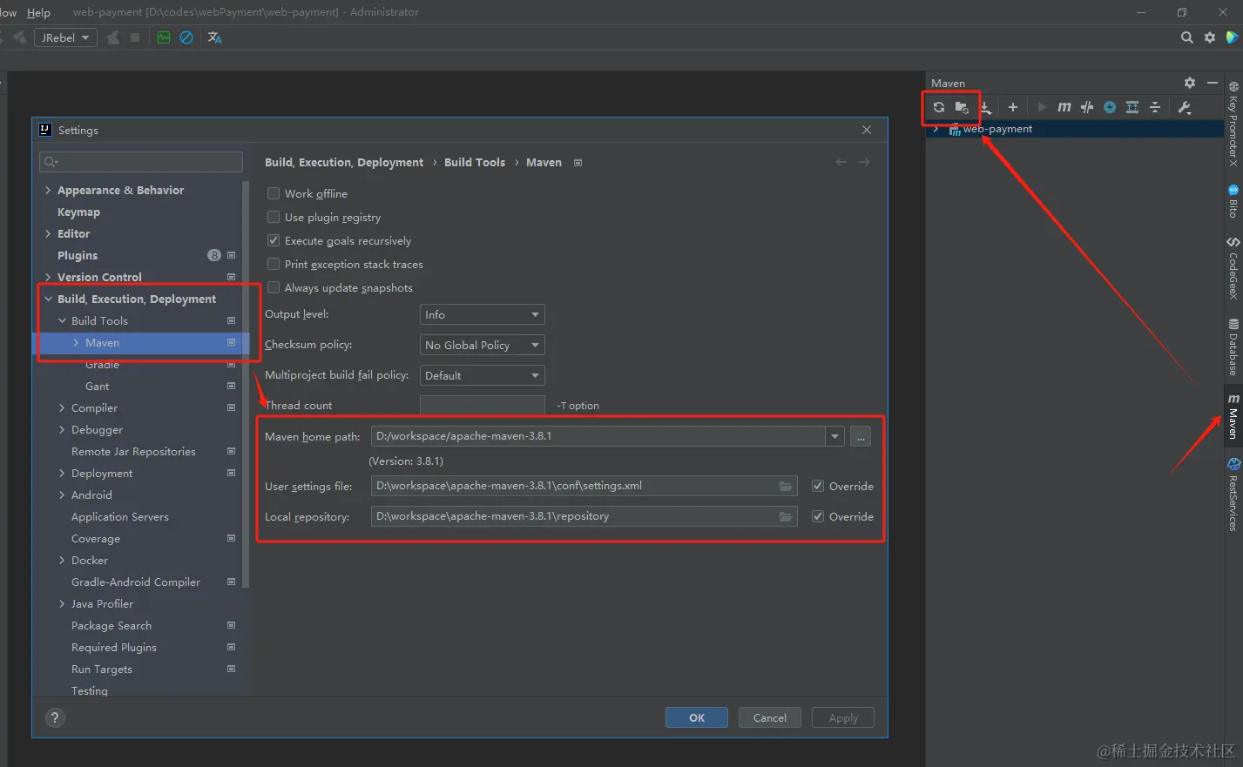This screenshot has width=1243, height=767.
Task: Click the Local repository path field
Action: [584, 516]
